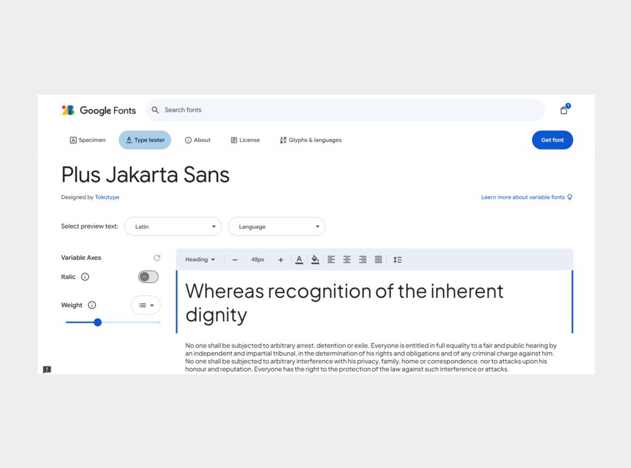Image resolution: width=631 pixels, height=468 pixels.
Task: Align preview text left
Action: tap(331, 260)
